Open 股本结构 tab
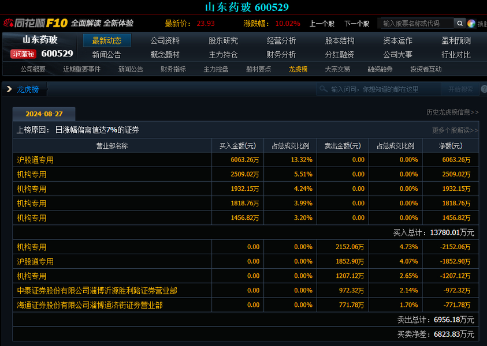The image size is (487, 346). coord(340,40)
